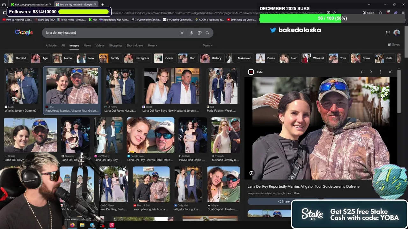
Task: Open the Google account avatar
Action: [x=397, y=32]
